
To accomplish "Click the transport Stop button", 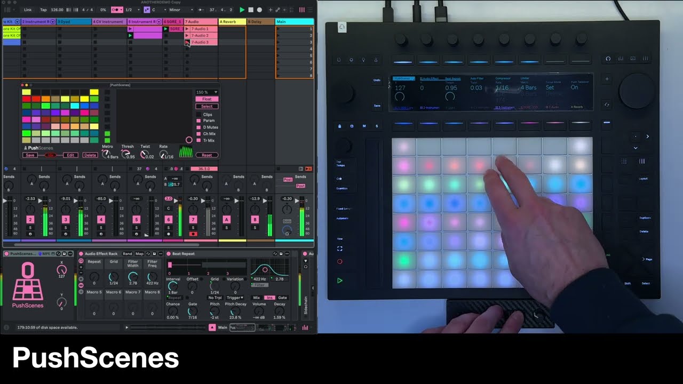I will tap(251, 10).
